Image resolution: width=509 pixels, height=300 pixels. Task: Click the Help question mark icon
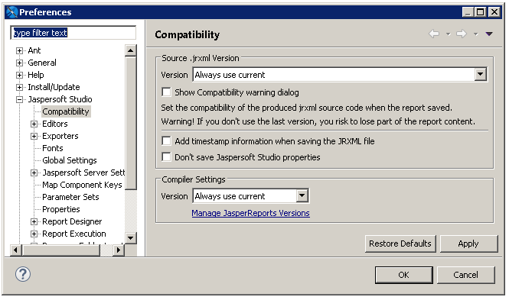pos(23,274)
